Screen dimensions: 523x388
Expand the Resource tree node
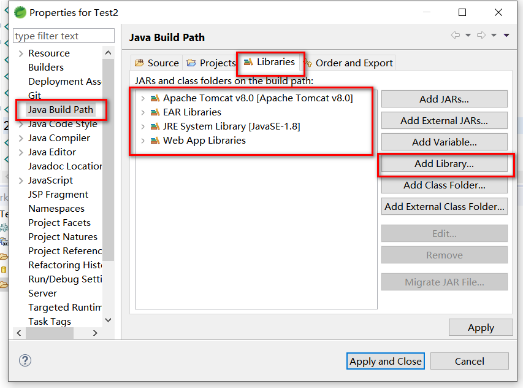(21, 53)
